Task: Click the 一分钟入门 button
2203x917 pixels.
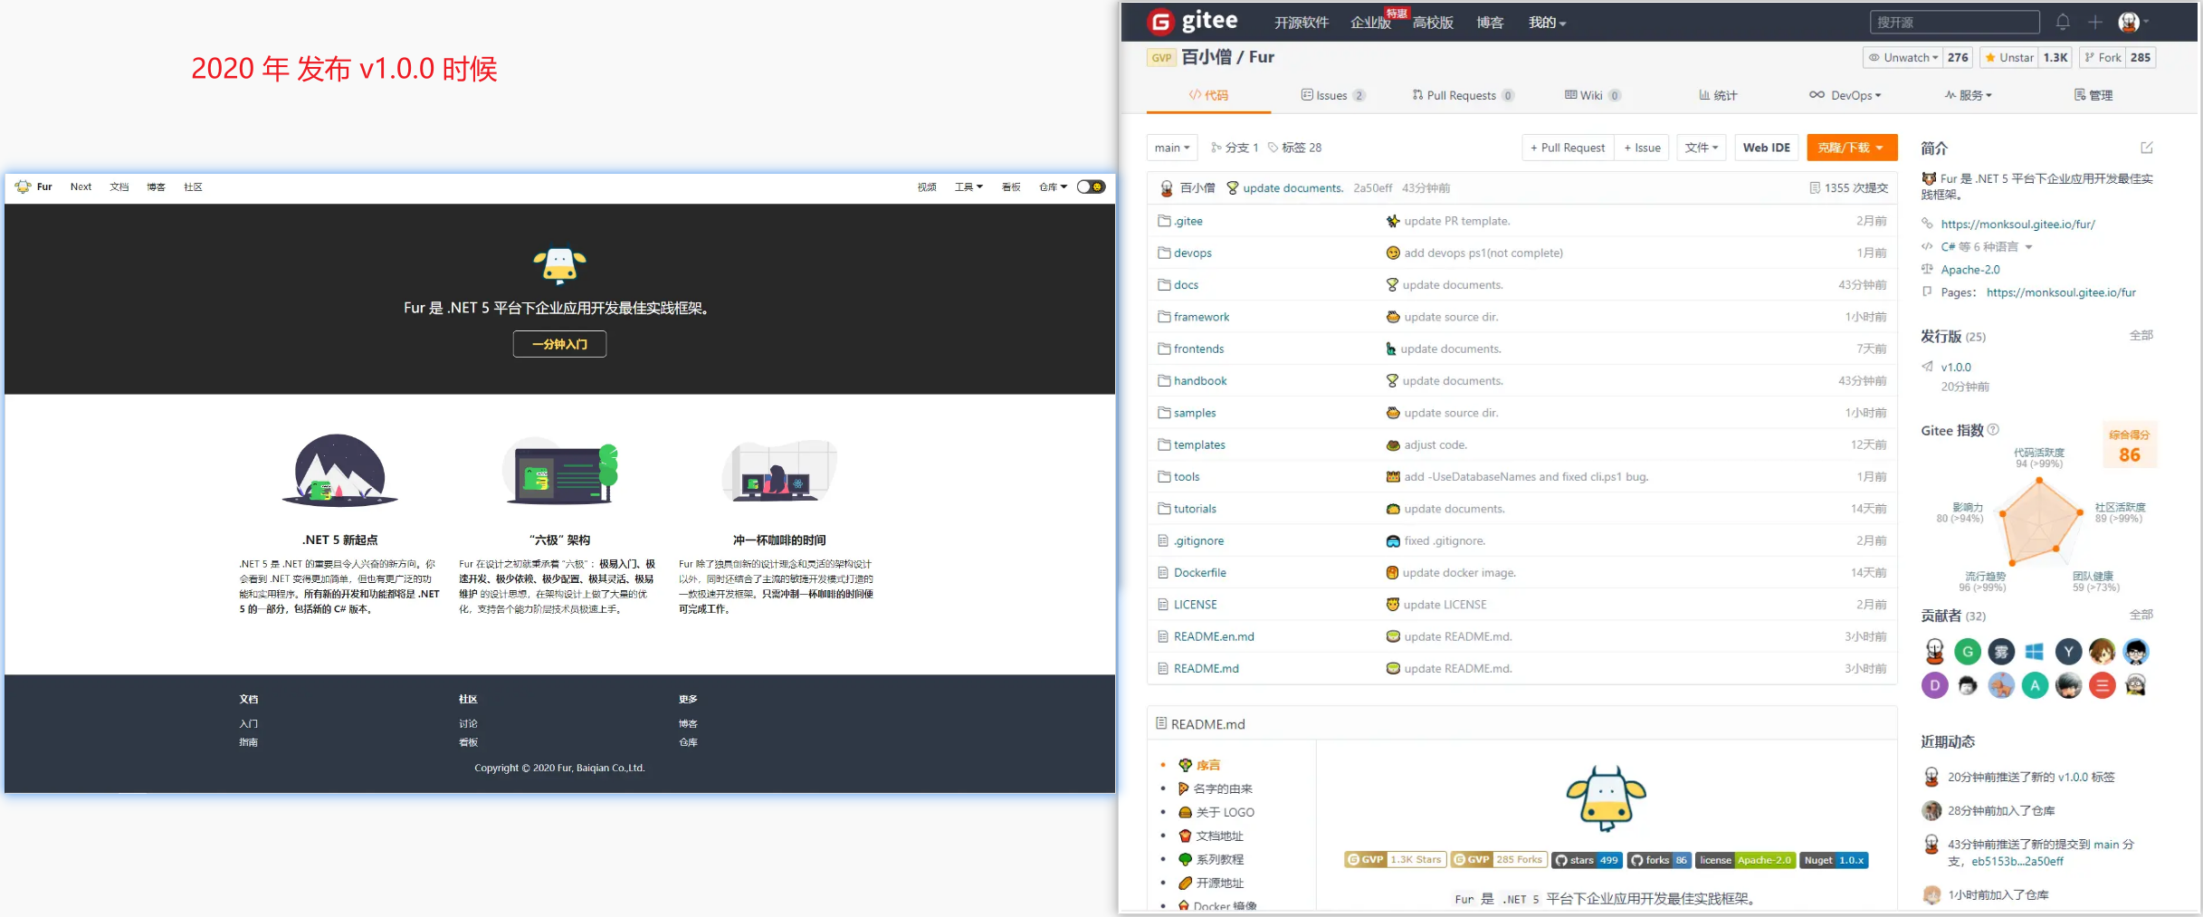Action: coord(559,344)
